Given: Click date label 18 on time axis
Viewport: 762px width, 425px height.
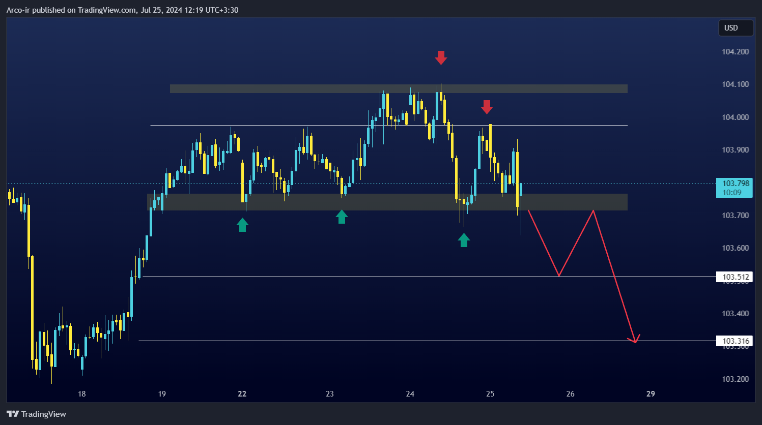Looking at the screenshot, I should (x=82, y=394).
